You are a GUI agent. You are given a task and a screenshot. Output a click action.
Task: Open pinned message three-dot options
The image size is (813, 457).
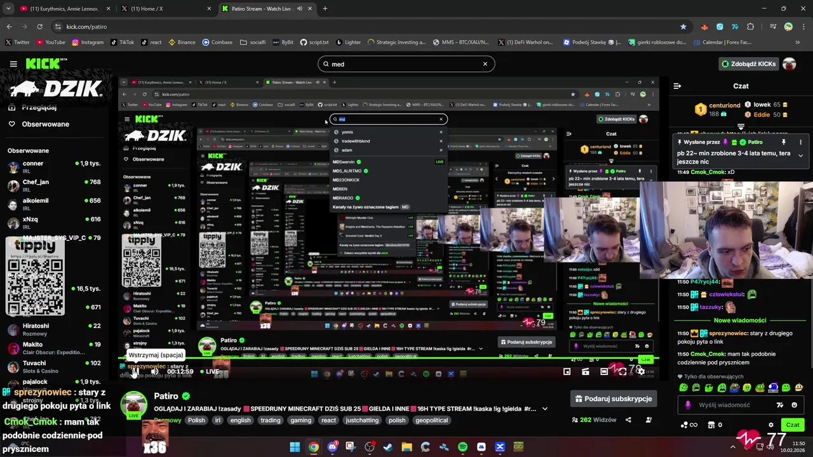click(x=800, y=142)
